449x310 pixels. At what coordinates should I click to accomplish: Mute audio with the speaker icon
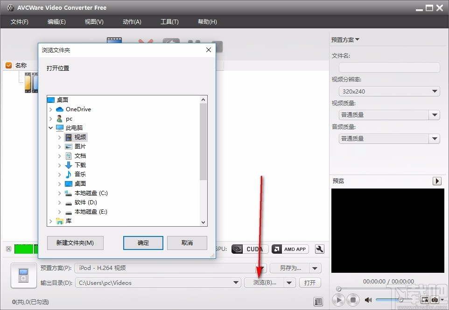[368, 300]
